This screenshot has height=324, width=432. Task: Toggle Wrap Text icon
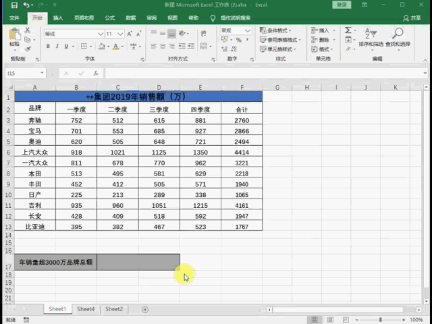[x=204, y=34]
